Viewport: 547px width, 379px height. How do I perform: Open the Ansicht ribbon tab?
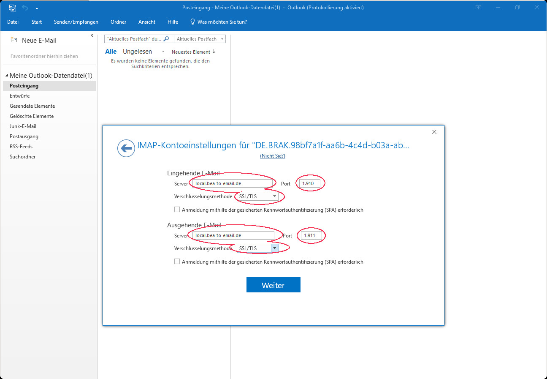(x=147, y=22)
